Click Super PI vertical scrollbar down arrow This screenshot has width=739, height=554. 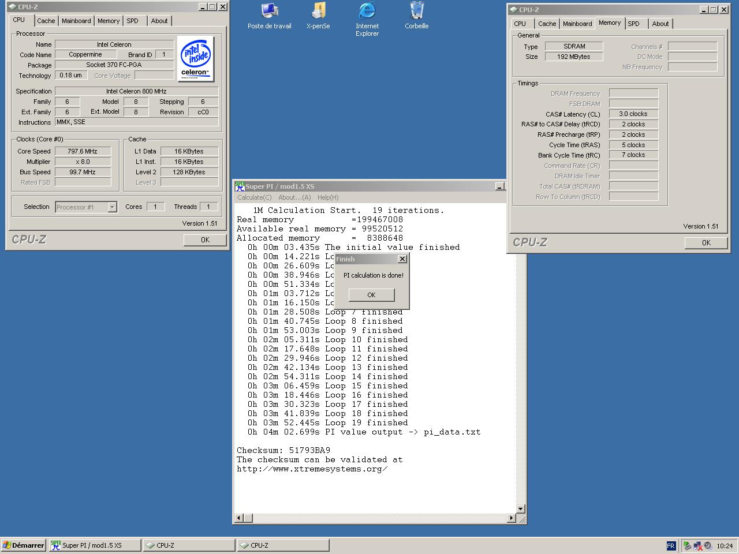coord(520,508)
